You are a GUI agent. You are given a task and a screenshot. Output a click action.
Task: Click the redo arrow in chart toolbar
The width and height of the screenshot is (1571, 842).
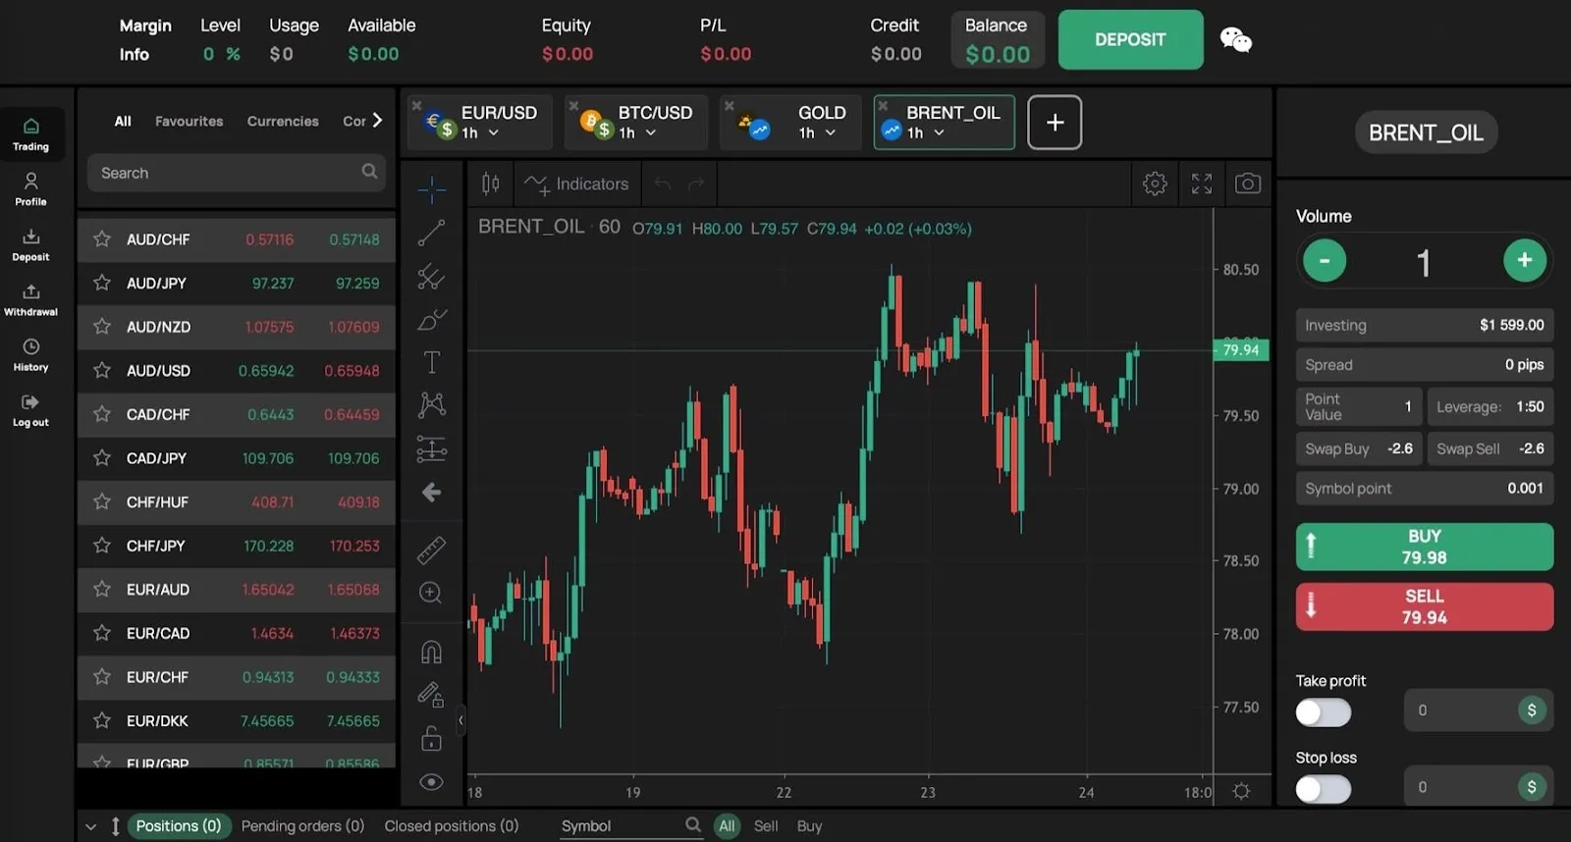(x=696, y=184)
